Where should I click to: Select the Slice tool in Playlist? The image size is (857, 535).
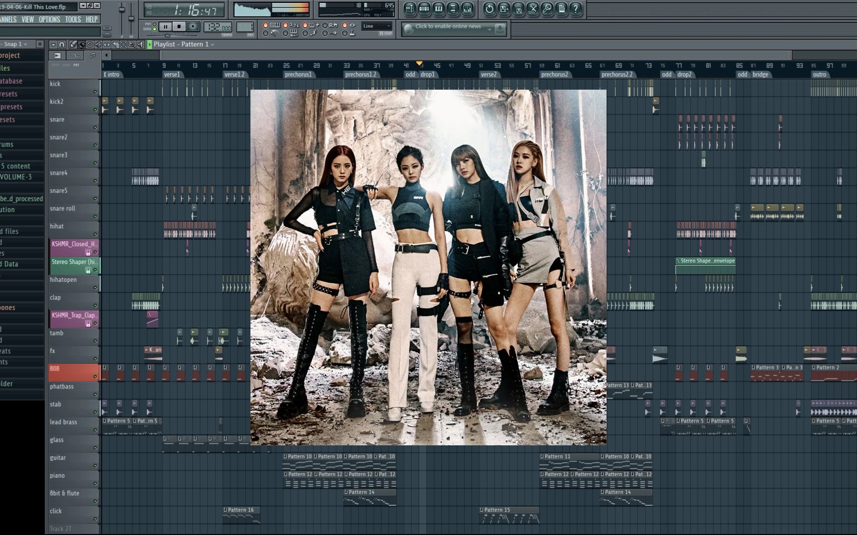click(115, 45)
